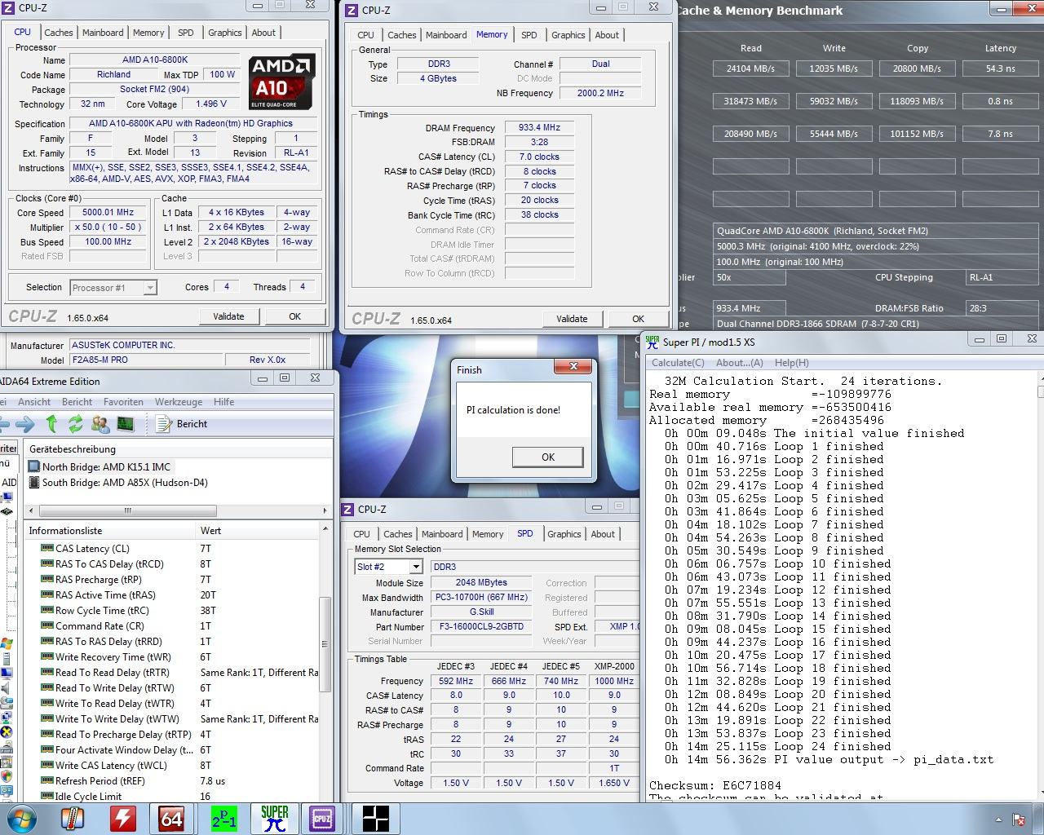Click Validate in the CPU-Z Memory window
The width and height of the screenshot is (1044, 835).
(572, 319)
